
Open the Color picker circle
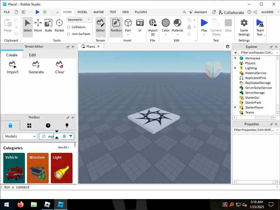click(x=165, y=23)
